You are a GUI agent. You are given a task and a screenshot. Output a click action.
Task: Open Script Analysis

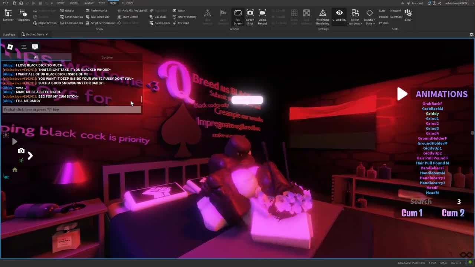(72, 17)
